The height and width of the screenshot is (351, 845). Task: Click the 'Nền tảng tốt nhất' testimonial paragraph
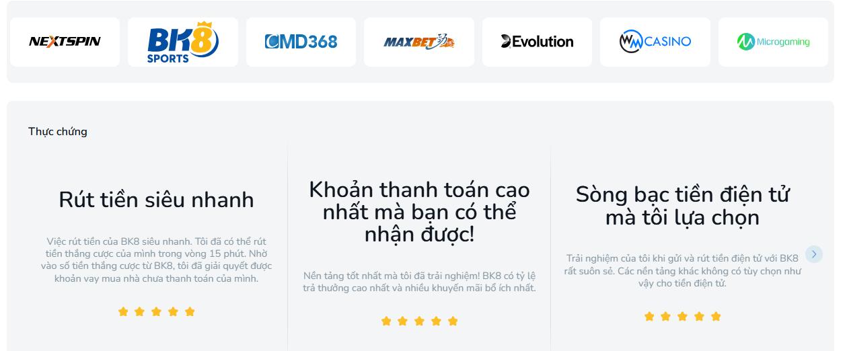[419, 282]
